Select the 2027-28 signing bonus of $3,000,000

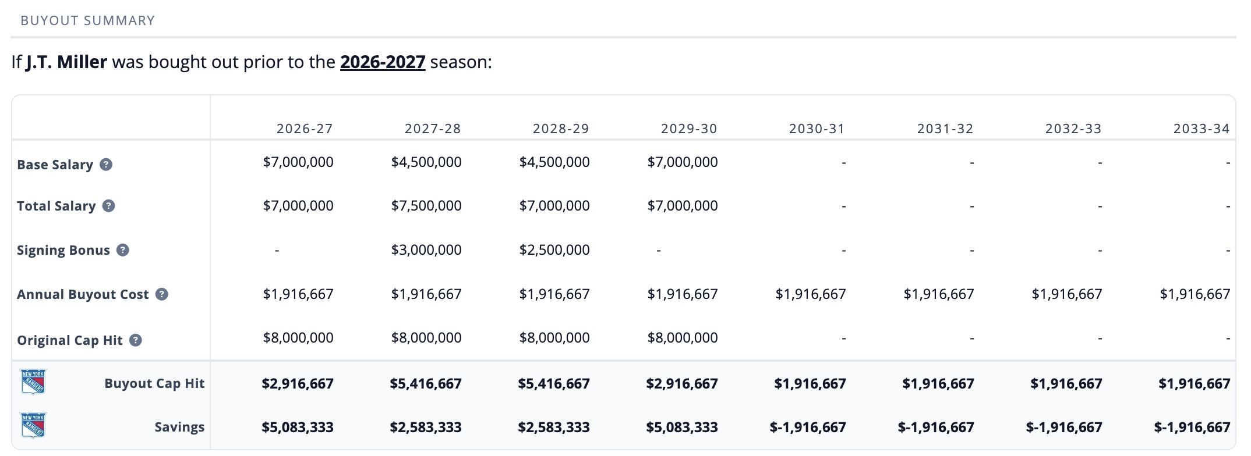click(x=426, y=250)
